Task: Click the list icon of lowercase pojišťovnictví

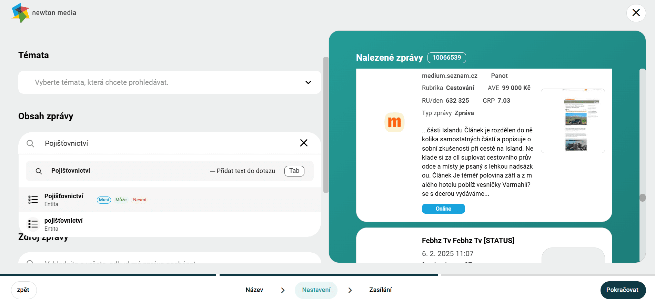Action: click(33, 224)
